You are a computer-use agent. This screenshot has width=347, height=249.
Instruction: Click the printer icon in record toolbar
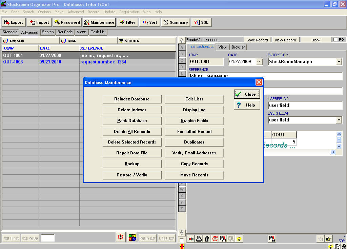pos(199,239)
